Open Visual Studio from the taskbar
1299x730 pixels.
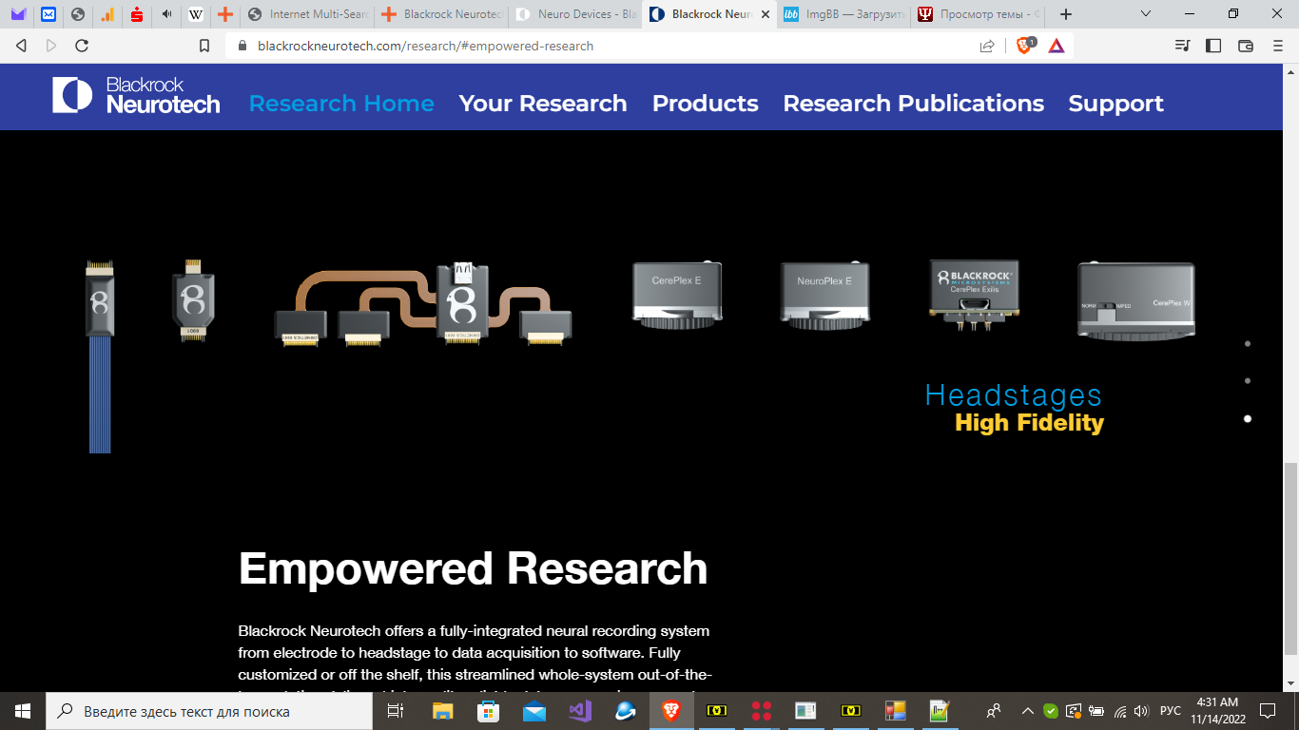coord(579,710)
